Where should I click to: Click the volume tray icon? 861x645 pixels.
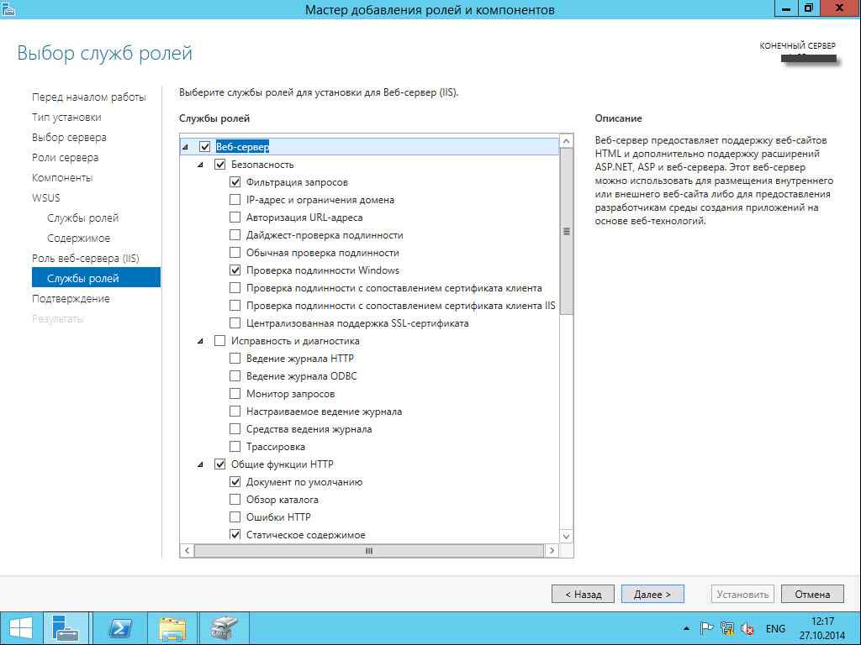747,628
